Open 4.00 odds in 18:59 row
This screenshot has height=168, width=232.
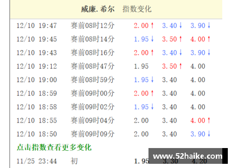[198, 93]
